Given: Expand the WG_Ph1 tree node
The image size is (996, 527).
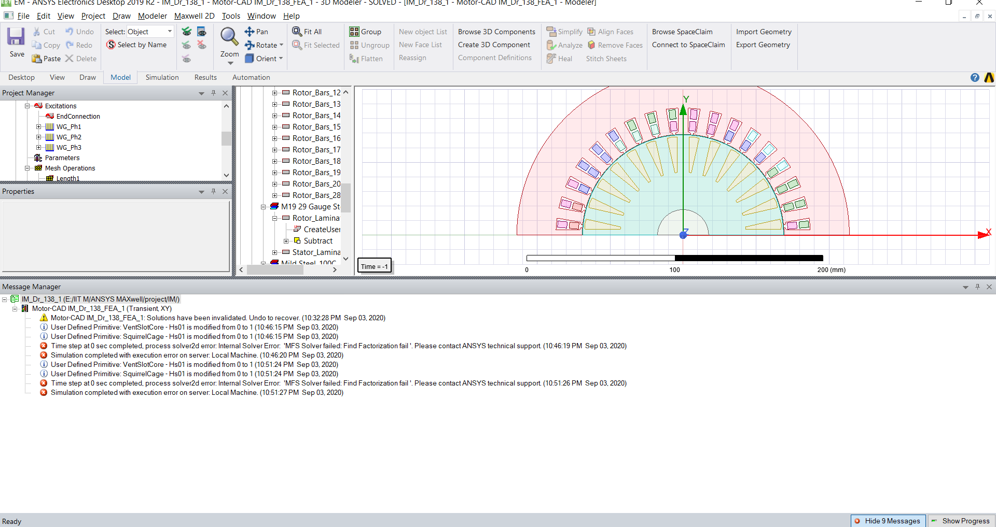Looking at the screenshot, I should (x=38, y=126).
